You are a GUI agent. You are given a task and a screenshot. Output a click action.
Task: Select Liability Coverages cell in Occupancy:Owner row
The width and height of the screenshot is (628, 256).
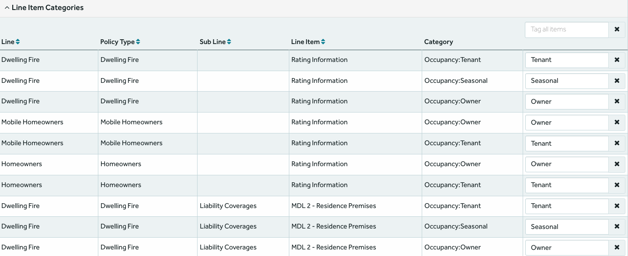pyautogui.click(x=228, y=247)
